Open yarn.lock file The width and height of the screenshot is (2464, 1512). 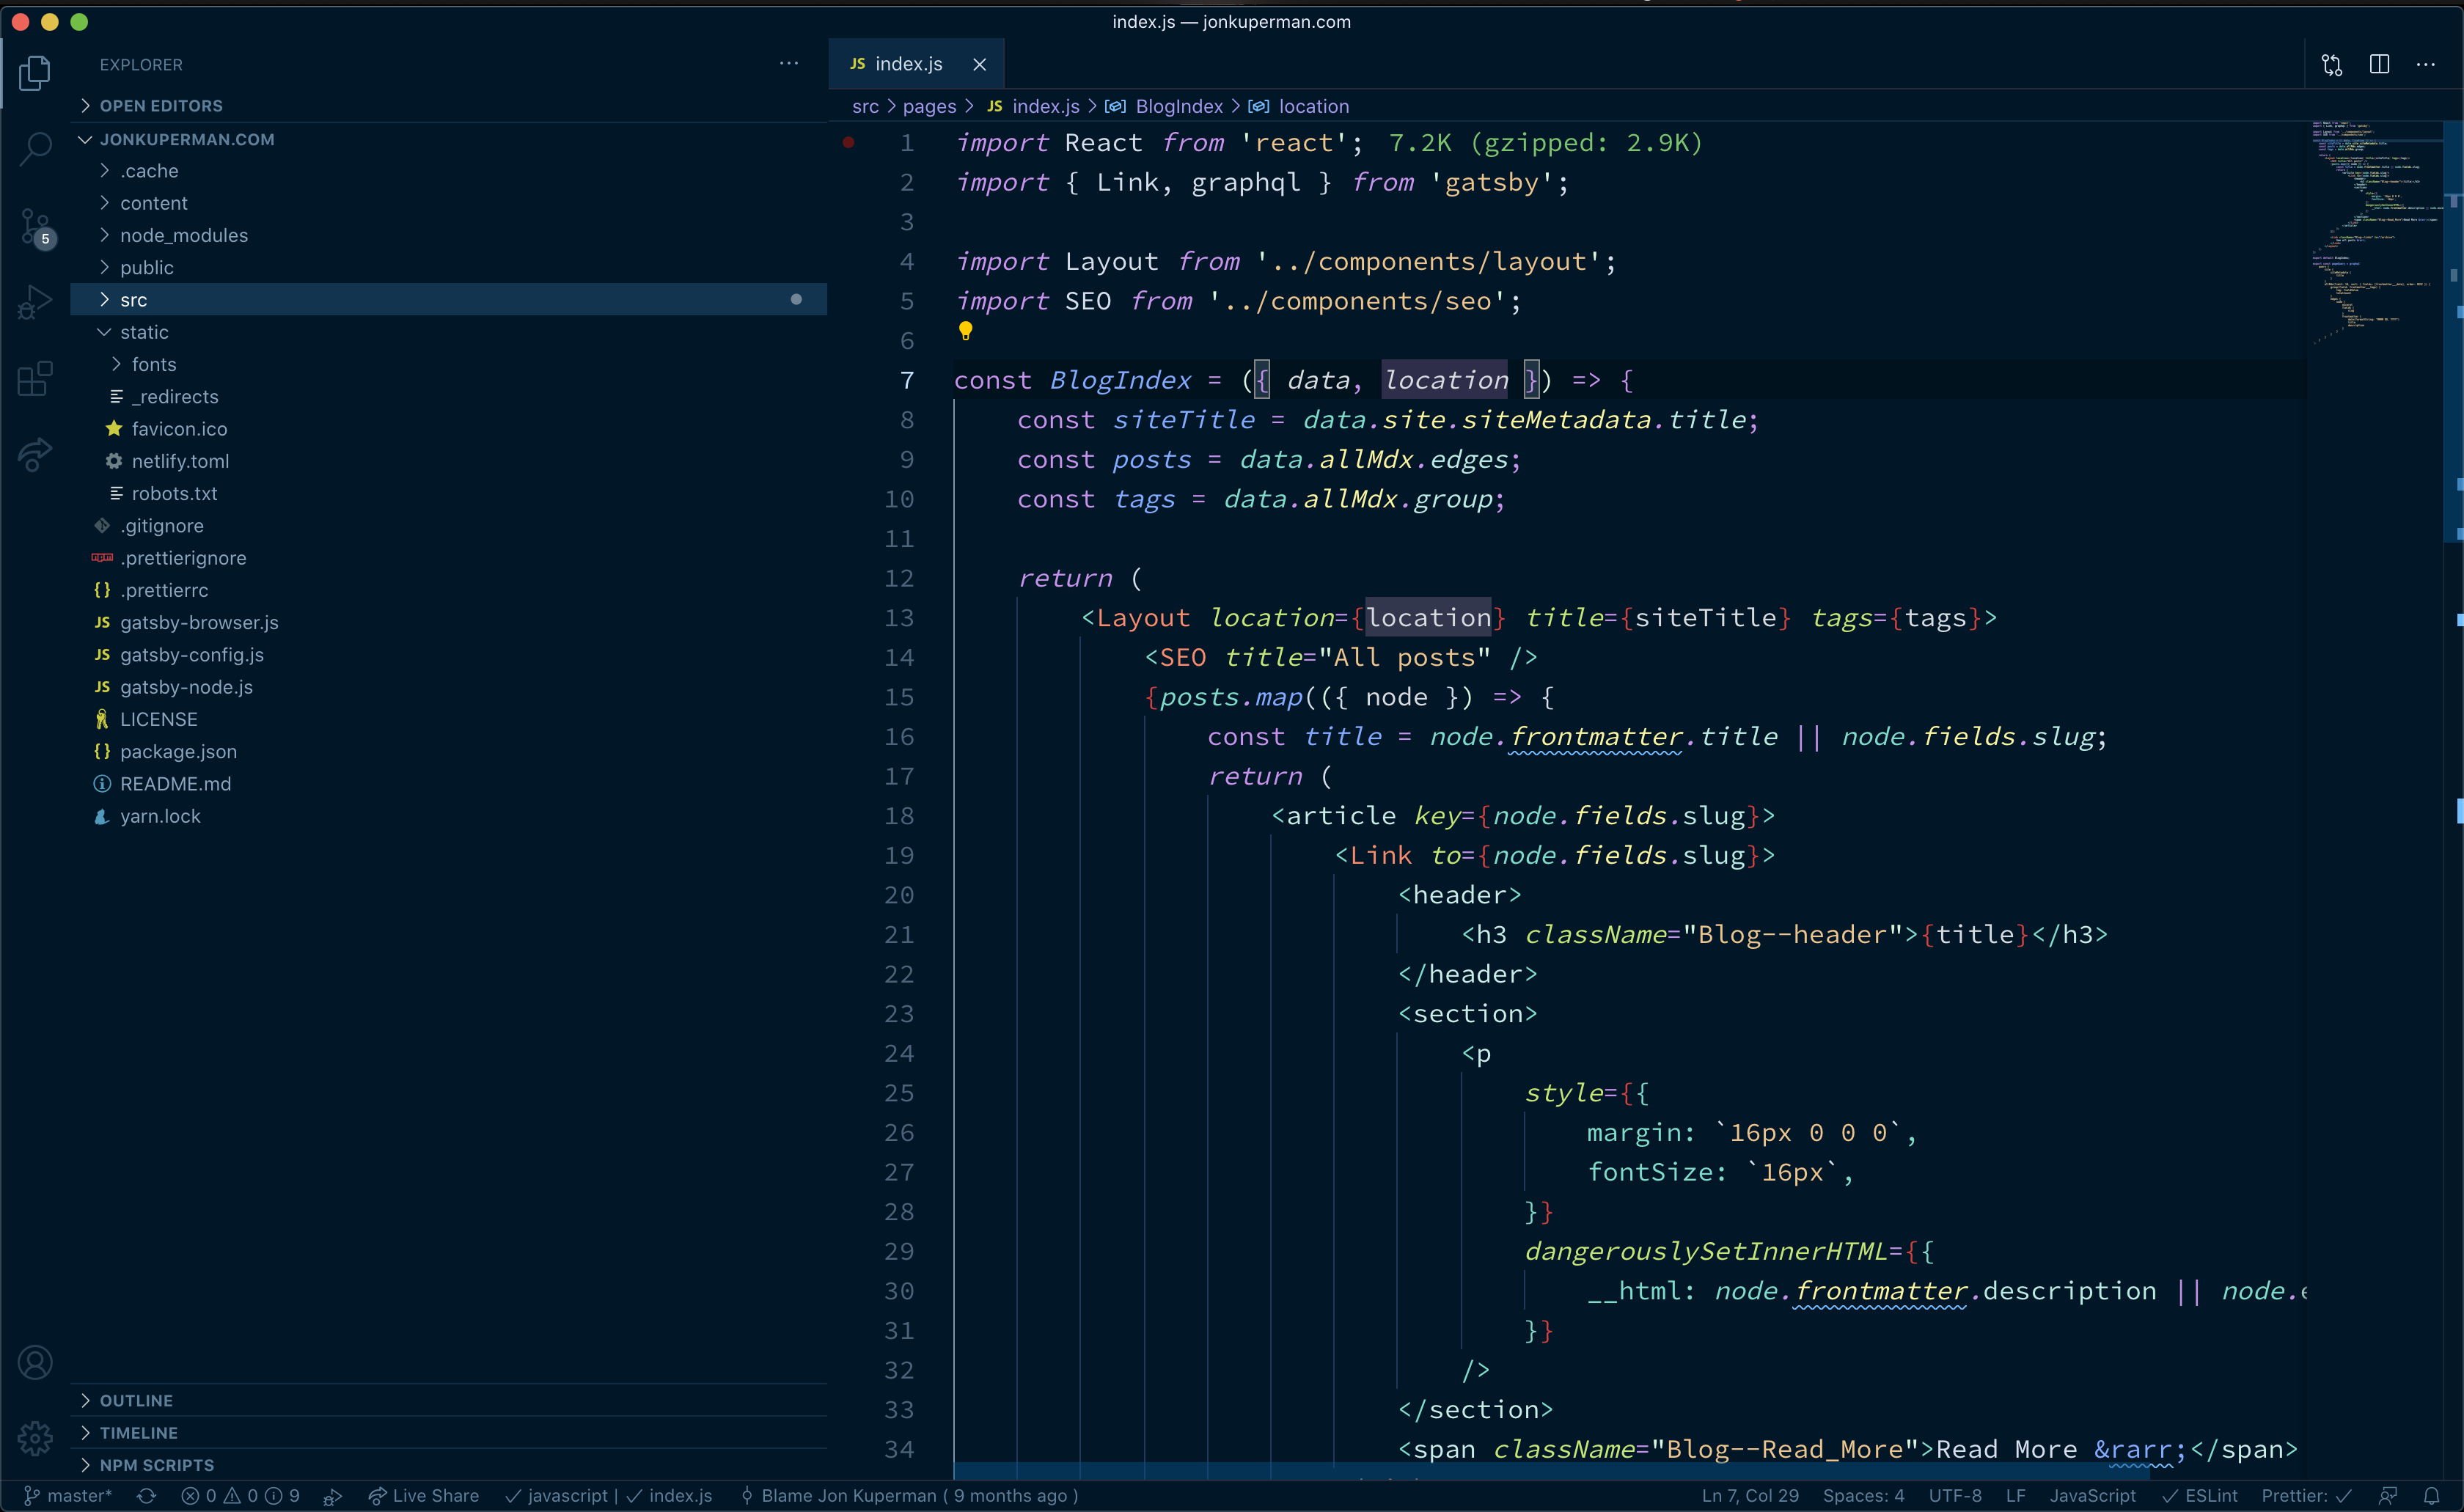coord(448,815)
